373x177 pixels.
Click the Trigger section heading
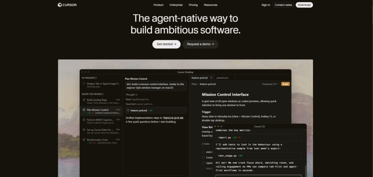point(206,112)
